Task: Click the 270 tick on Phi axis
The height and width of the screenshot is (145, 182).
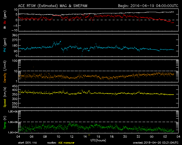Action: click(x=15, y=40)
